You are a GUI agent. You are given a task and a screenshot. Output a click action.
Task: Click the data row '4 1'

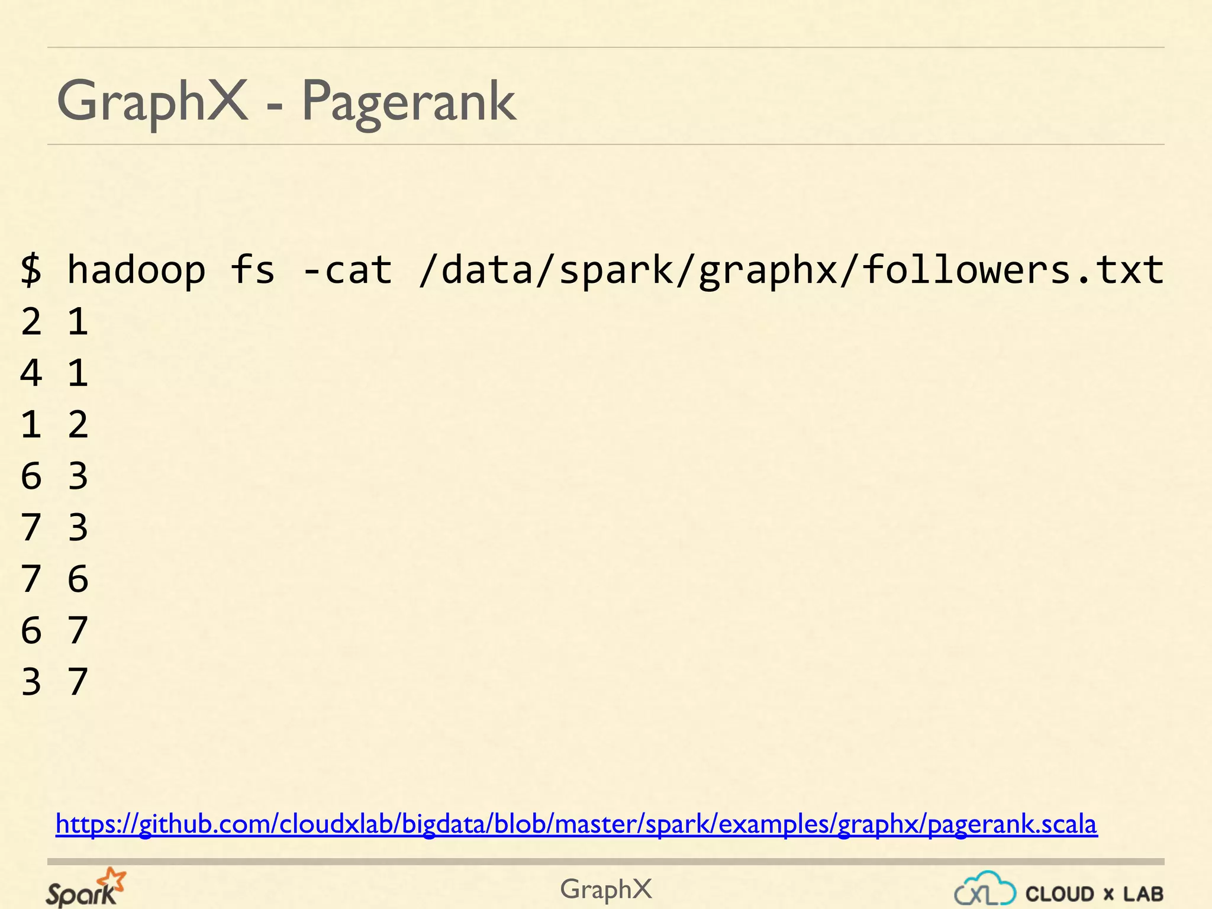point(54,373)
